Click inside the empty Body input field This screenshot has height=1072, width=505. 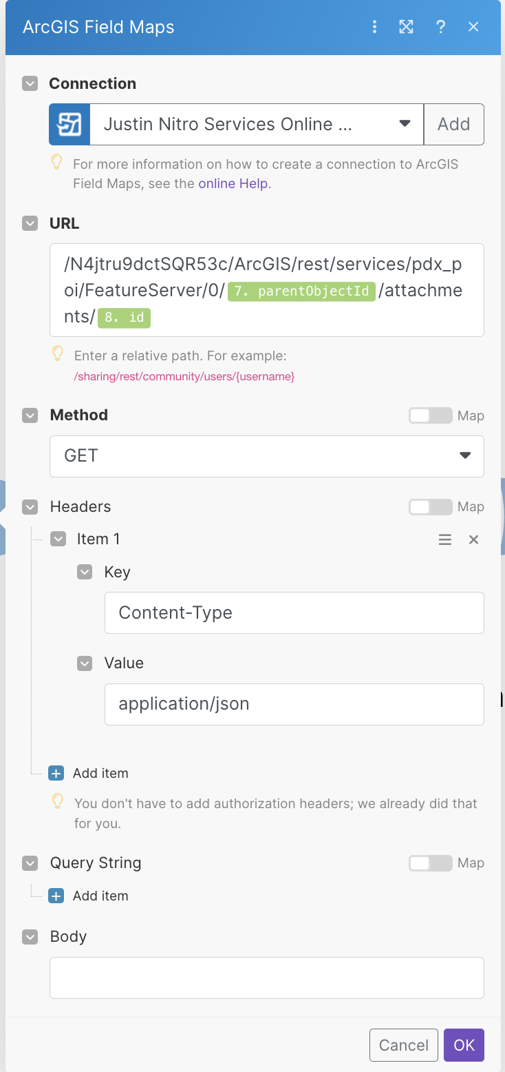click(x=267, y=978)
